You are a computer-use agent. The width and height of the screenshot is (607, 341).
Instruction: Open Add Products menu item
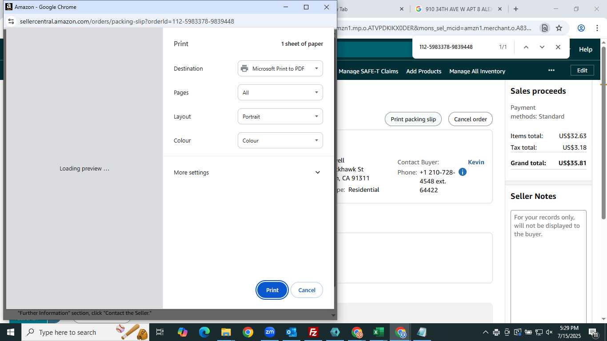pos(424,71)
